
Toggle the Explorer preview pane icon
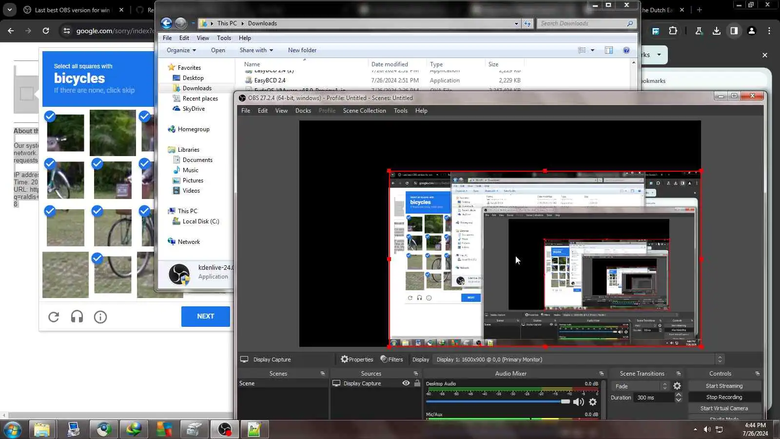609,50
